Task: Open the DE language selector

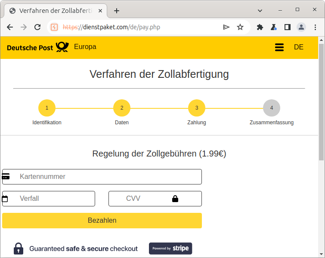Action: (x=299, y=47)
